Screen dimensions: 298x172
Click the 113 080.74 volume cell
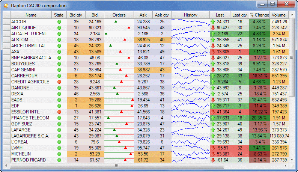coord(279,136)
